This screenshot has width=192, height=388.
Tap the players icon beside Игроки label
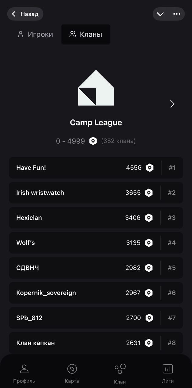(x=20, y=34)
